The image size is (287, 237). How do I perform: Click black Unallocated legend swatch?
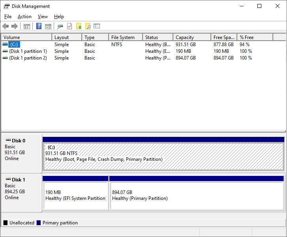tap(6, 223)
